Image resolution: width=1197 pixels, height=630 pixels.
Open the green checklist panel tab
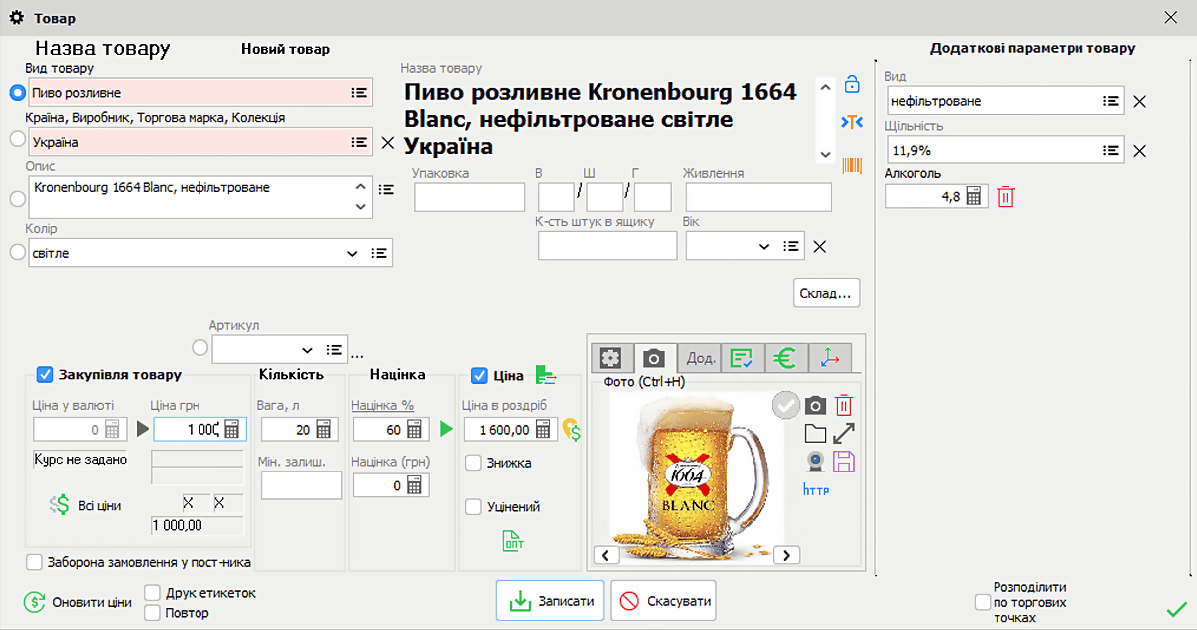(743, 357)
